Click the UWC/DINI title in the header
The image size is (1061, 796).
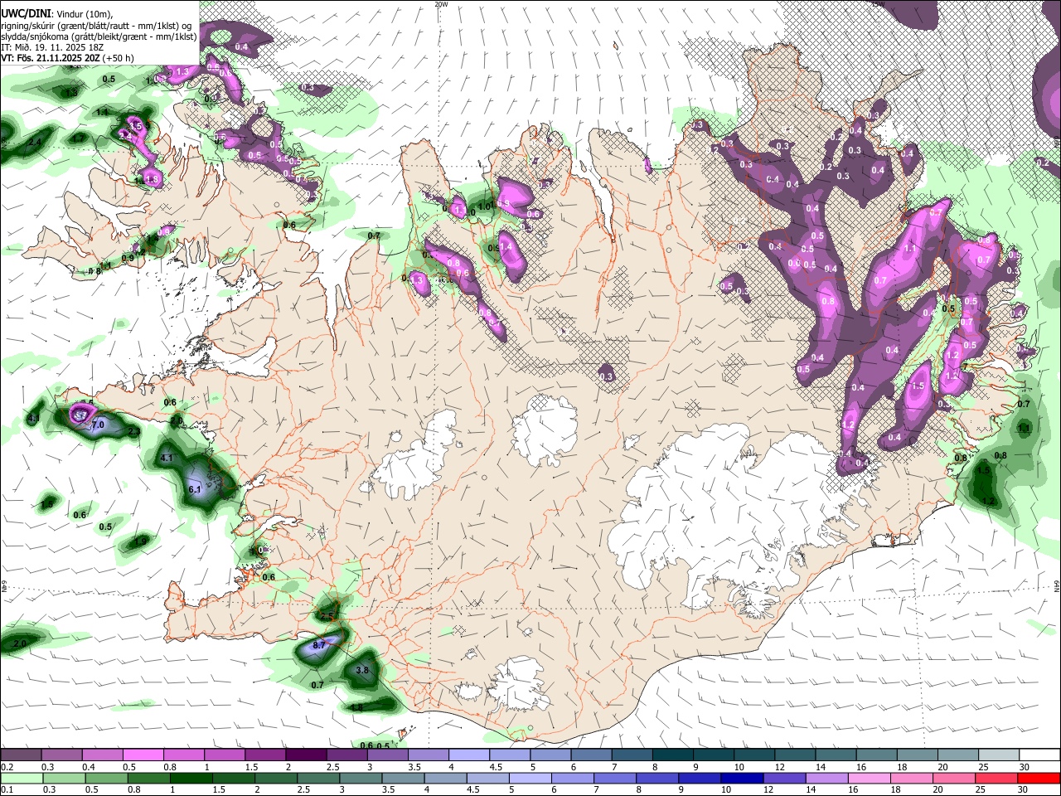26,14
